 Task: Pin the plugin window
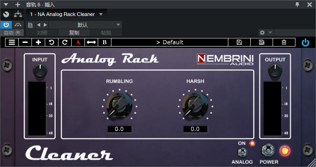pos(297,5)
